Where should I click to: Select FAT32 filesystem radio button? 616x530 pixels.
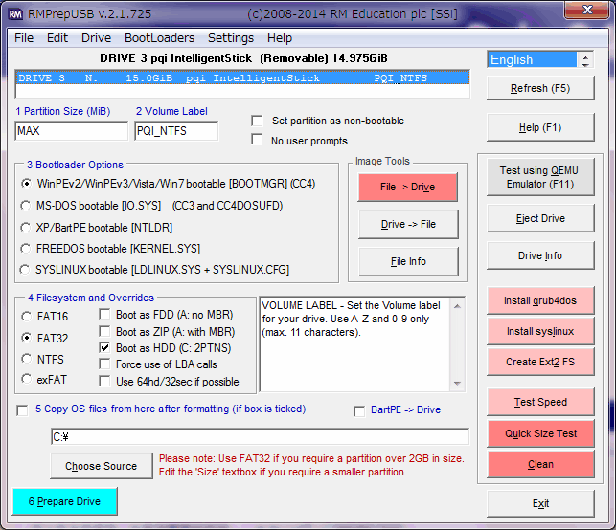pyautogui.click(x=26, y=338)
